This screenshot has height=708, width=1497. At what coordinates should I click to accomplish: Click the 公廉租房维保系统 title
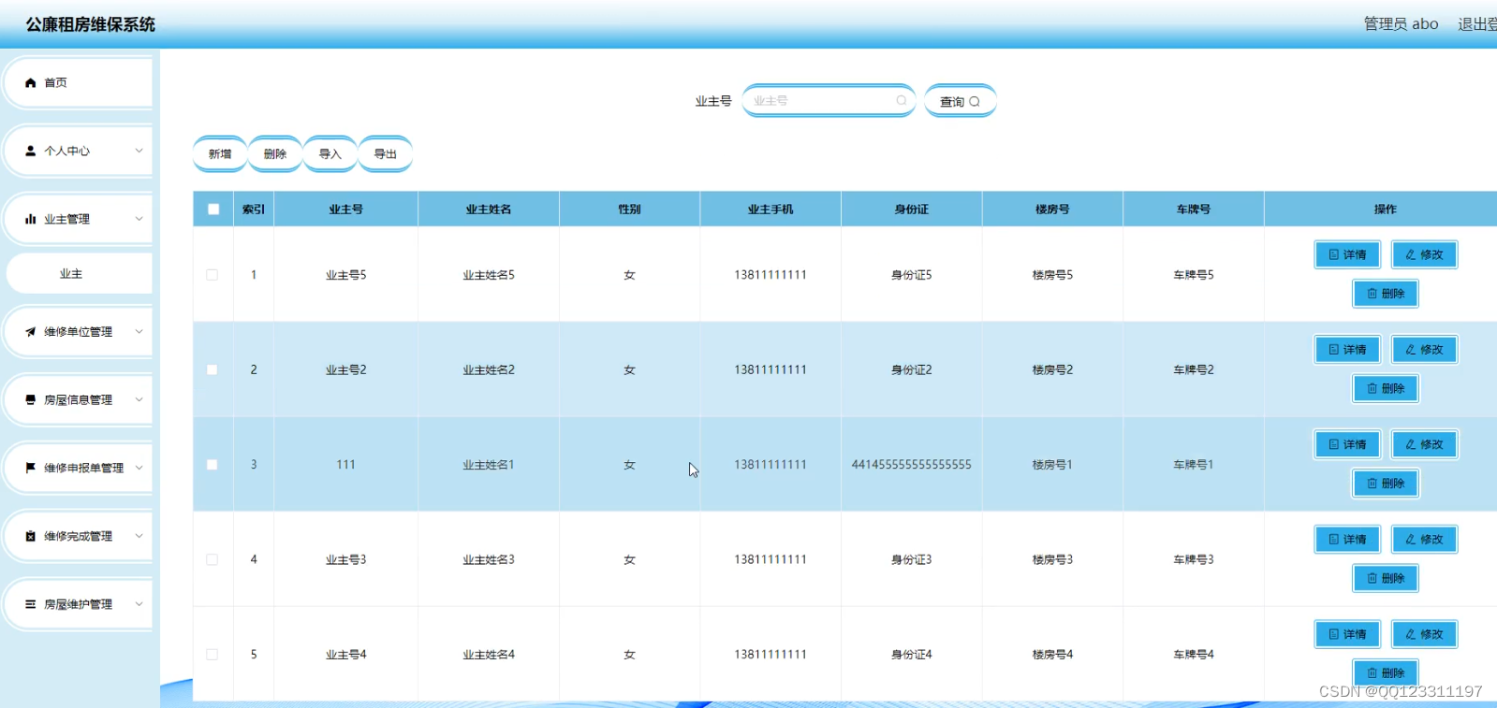click(91, 24)
